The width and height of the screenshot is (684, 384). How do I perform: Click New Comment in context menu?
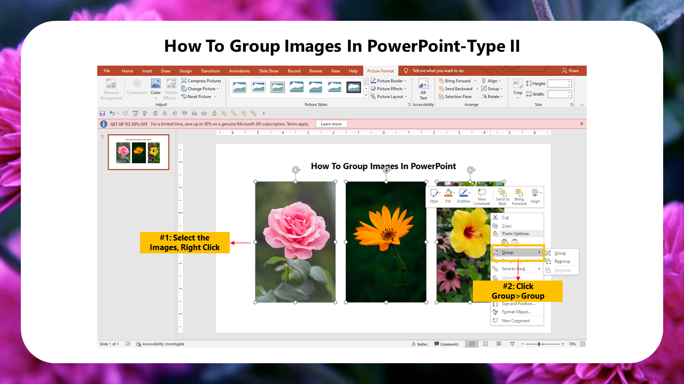point(516,321)
